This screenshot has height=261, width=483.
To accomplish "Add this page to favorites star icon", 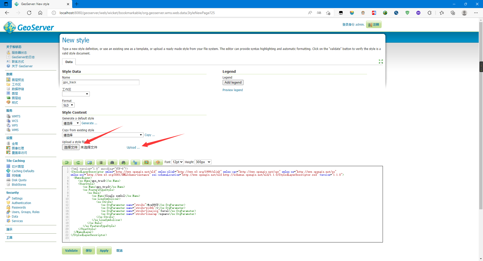I will [x=328, y=13].
